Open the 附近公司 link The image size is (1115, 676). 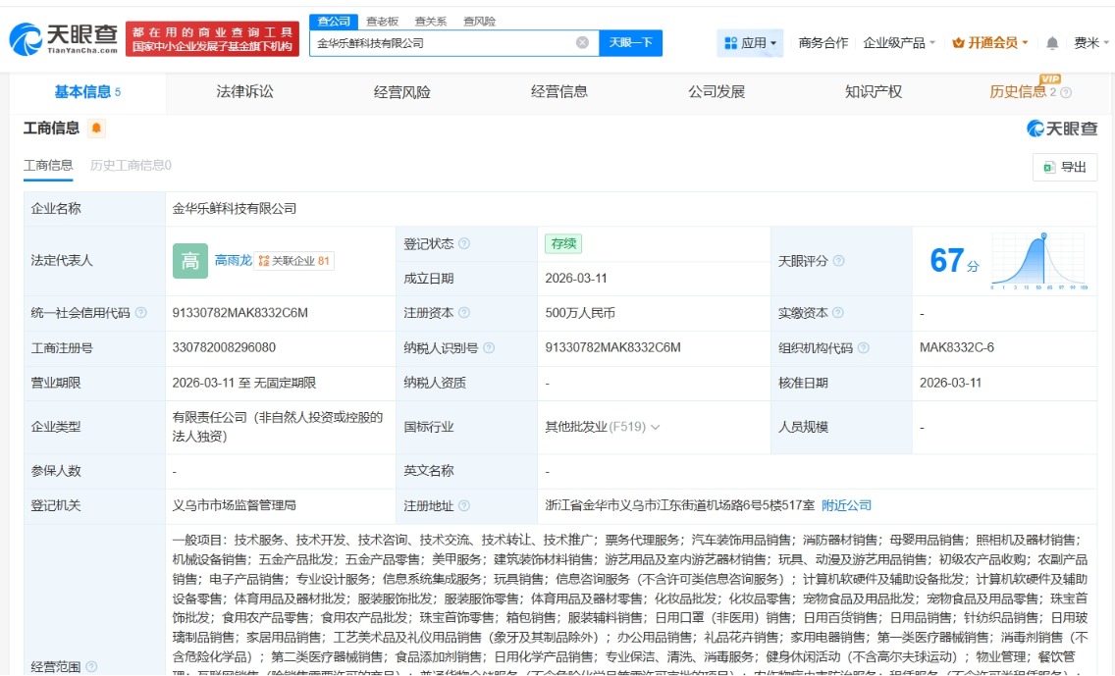846,505
